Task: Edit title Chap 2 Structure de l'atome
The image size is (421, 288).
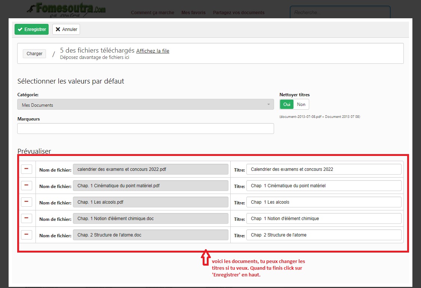Action: 324,235
